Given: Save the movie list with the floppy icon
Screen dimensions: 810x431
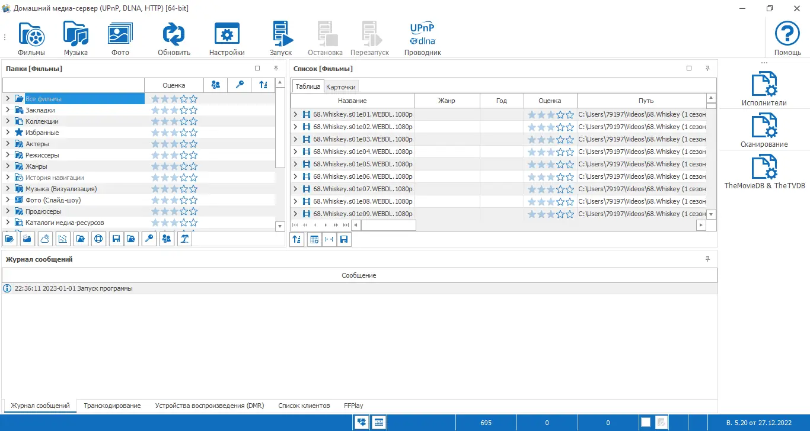Looking at the screenshot, I should [x=343, y=239].
